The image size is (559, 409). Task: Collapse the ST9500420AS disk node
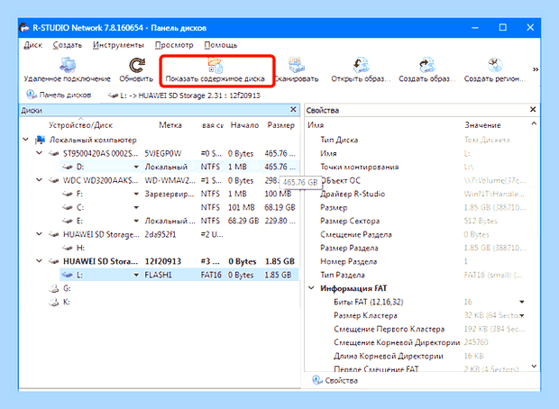click(x=39, y=153)
